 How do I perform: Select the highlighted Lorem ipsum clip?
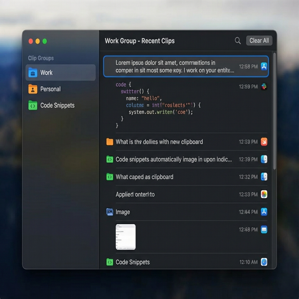pyautogui.click(x=186, y=66)
